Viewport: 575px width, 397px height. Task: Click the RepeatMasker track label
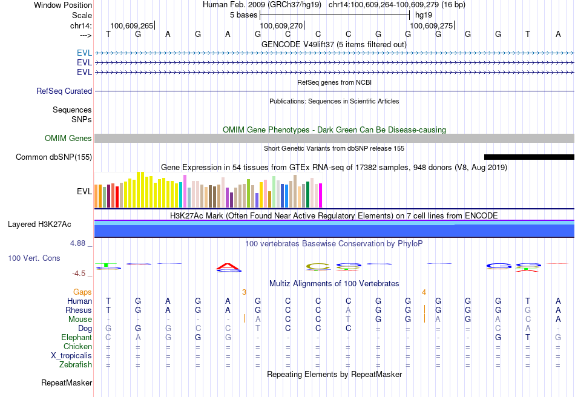[67, 382]
